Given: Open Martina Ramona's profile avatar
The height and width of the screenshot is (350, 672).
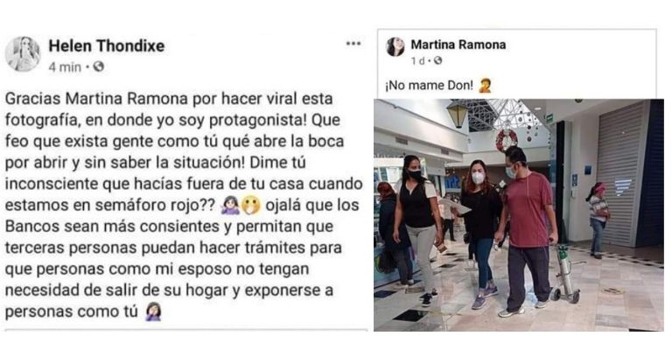Looking at the screenshot, I should [x=395, y=46].
